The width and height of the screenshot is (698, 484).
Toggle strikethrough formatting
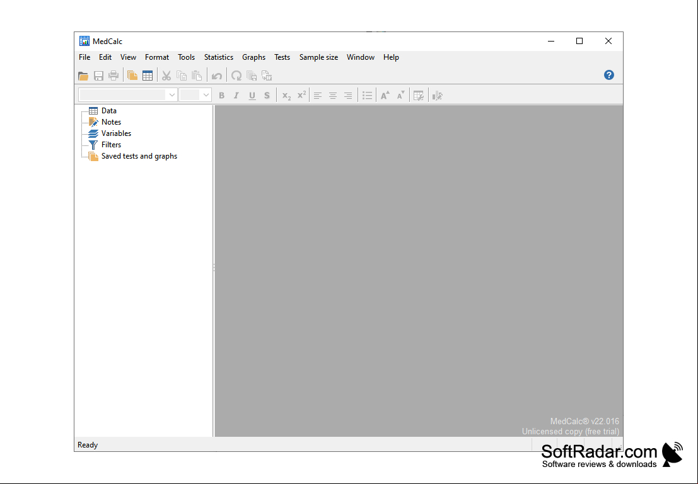267,96
